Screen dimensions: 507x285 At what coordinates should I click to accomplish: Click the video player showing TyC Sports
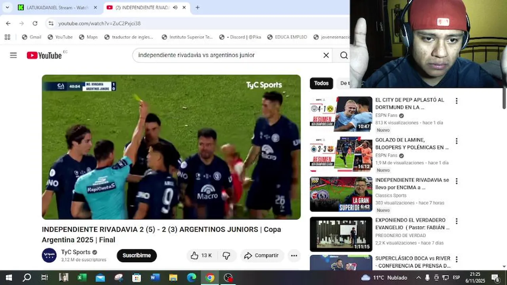click(x=171, y=147)
